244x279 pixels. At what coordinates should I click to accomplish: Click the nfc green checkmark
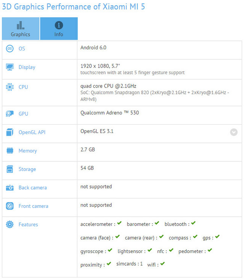click(171, 250)
